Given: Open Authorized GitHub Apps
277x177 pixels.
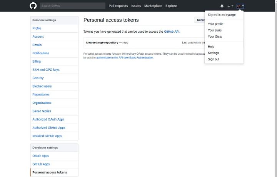Looking at the screenshot, I should 54,128.
